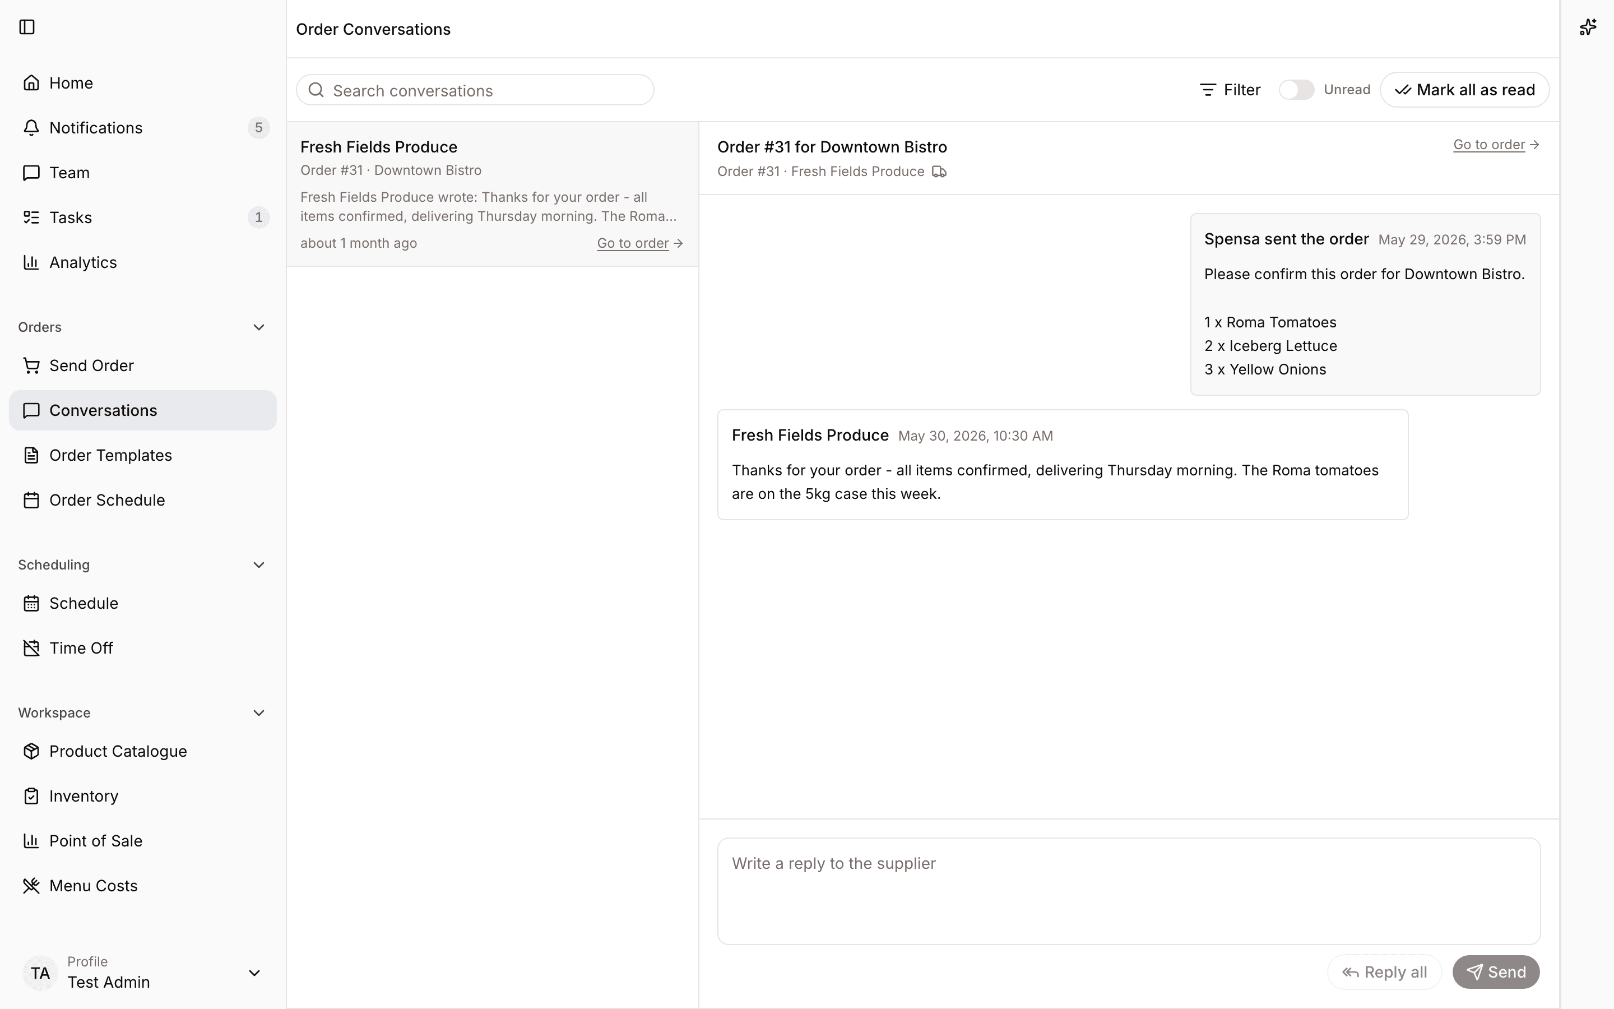Click the 'Order #31 for Downtown Bistro' heading

pos(832,147)
